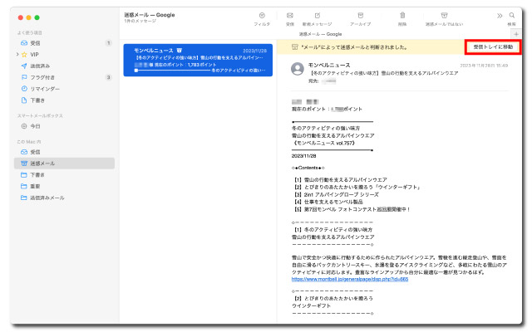Click the timestamp 2023年11月28日 15:49
This screenshot has width=532, height=332.
tap(484, 66)
